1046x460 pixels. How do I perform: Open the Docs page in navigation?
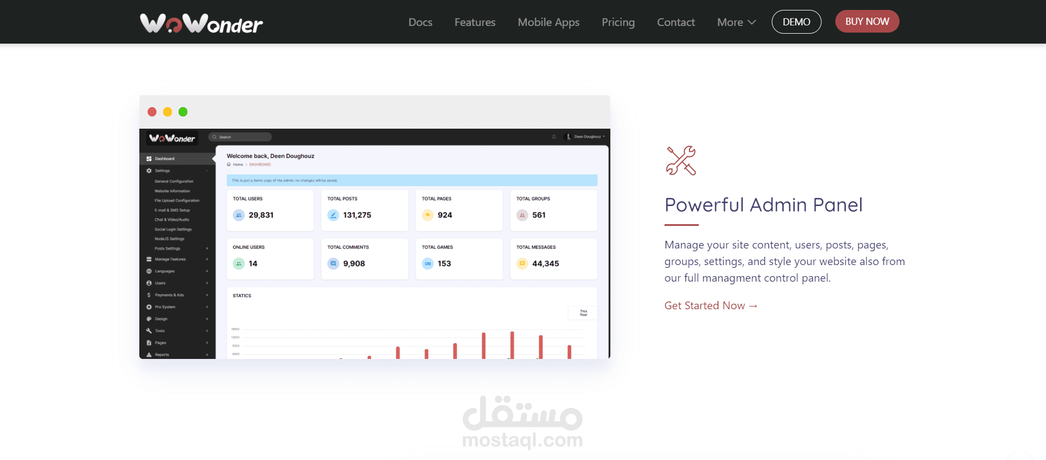420,22
